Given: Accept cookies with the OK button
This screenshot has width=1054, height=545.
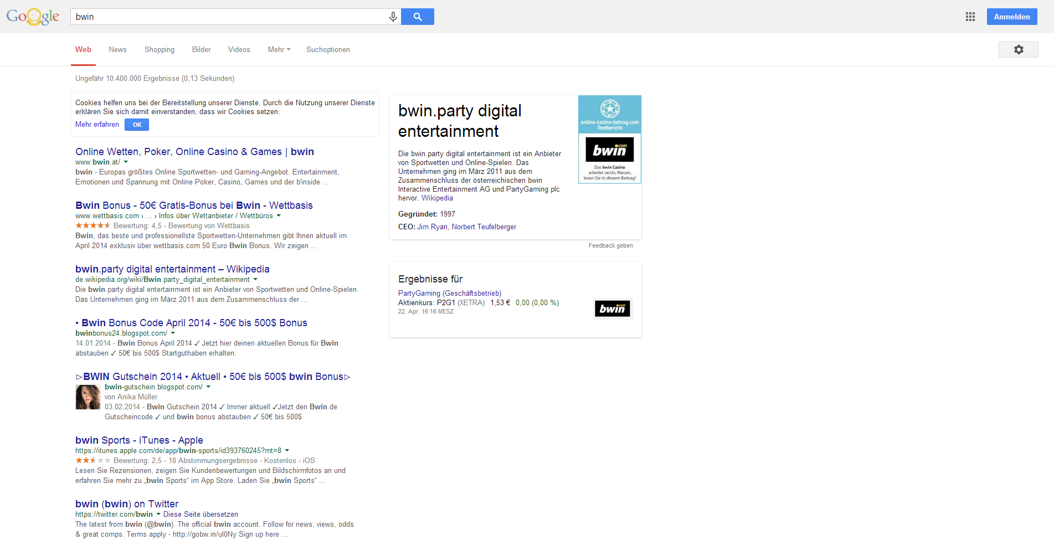Looking at the screenshot, I should click(x=137, y=125).
